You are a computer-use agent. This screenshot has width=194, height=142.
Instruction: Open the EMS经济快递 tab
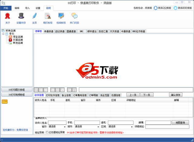tap(139, 31)
